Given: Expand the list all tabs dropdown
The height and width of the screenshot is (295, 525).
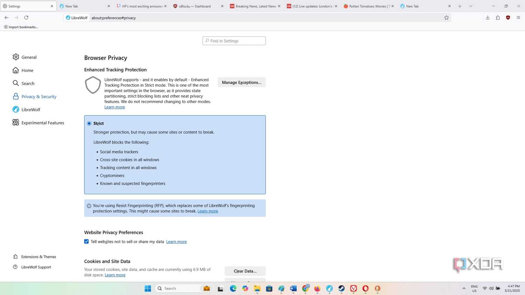Looking at the screenshot, I should click(x=471, y=6).
